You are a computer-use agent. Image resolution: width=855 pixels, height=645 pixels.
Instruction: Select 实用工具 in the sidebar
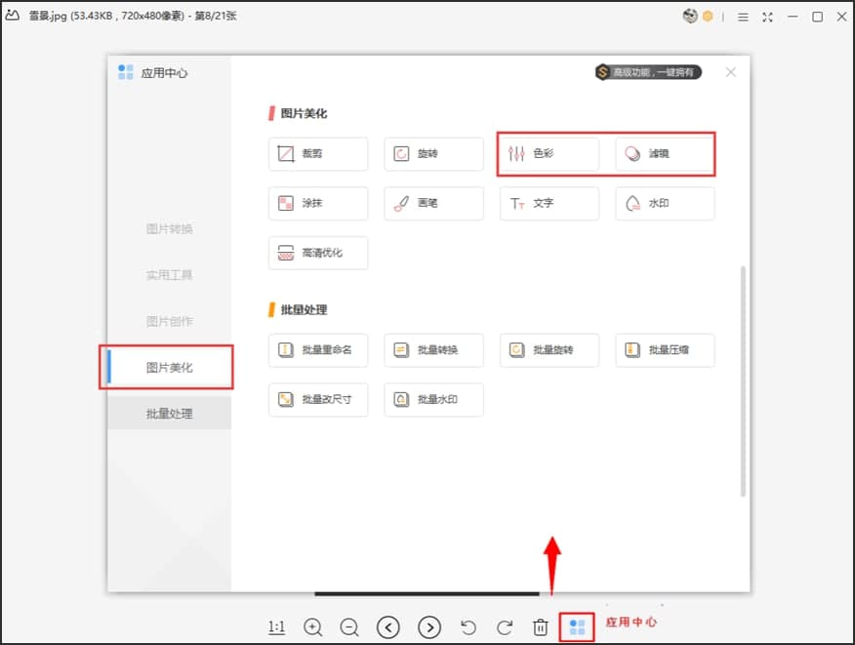[x=169, y=275]
